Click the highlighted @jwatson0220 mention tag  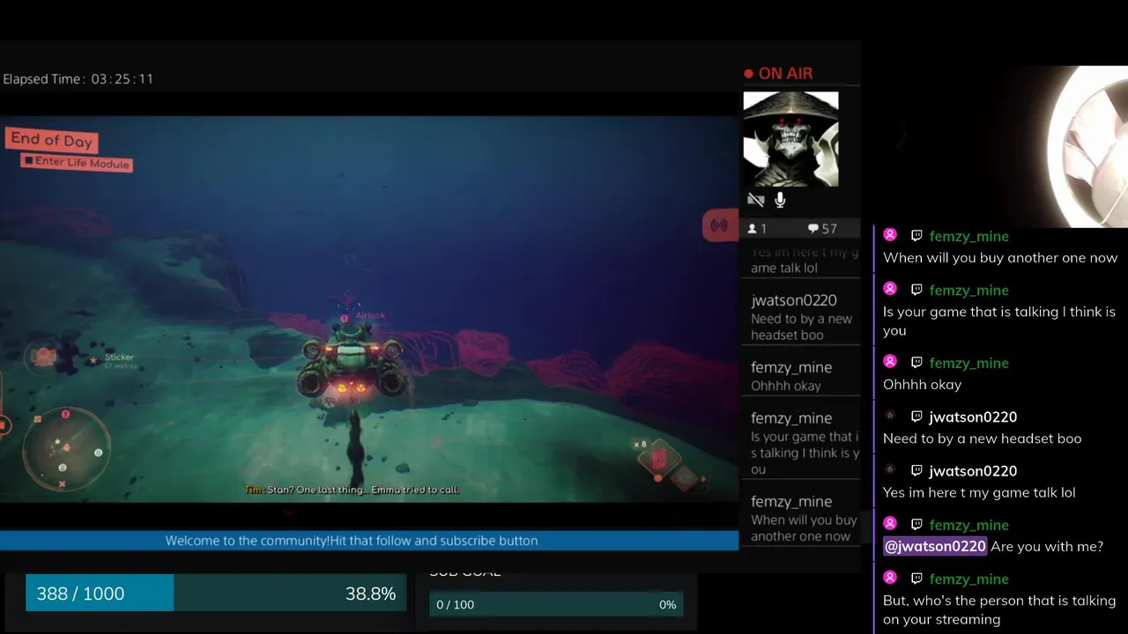click(935, 546)
